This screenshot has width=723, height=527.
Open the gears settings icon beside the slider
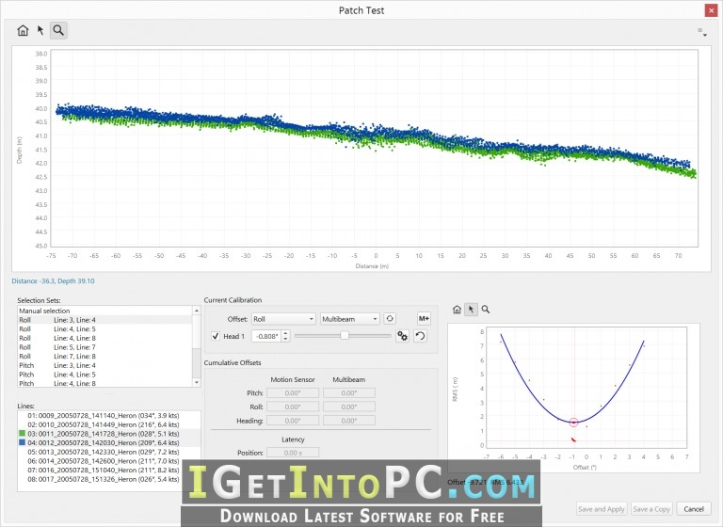[402, 336]
